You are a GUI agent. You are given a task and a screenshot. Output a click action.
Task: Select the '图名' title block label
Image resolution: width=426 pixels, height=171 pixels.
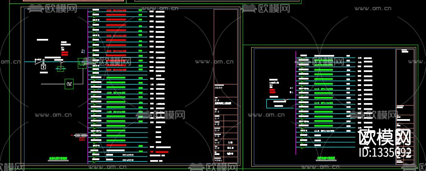[x=218, y=100]
